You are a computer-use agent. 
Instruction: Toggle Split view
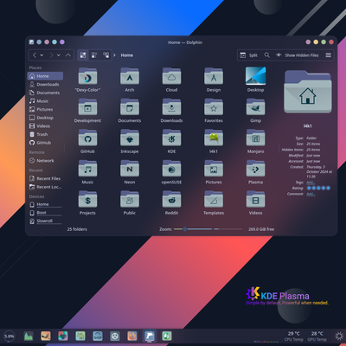point(249,55)
